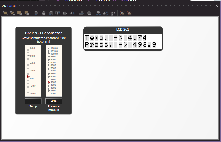Click the distribute horizontally icon
Image resolution: width=221 pixels, height=142 pixels.
81,13
